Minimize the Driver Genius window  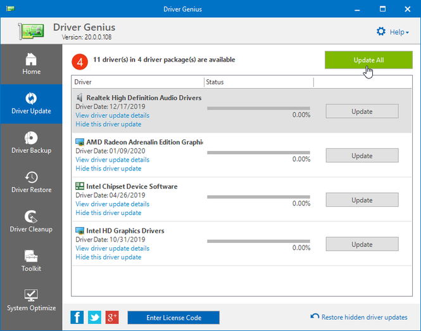click(357, 9)
